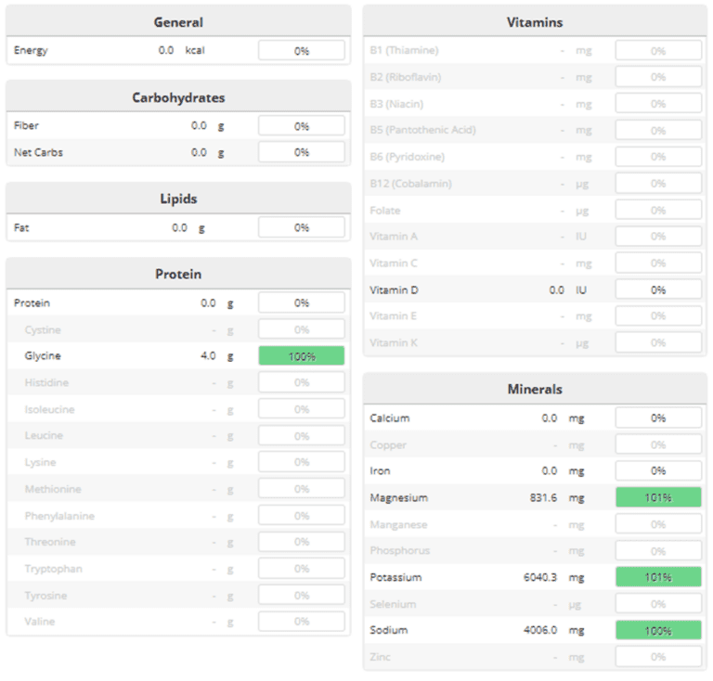Click the Energy 0% progress bar

point(301,51)
